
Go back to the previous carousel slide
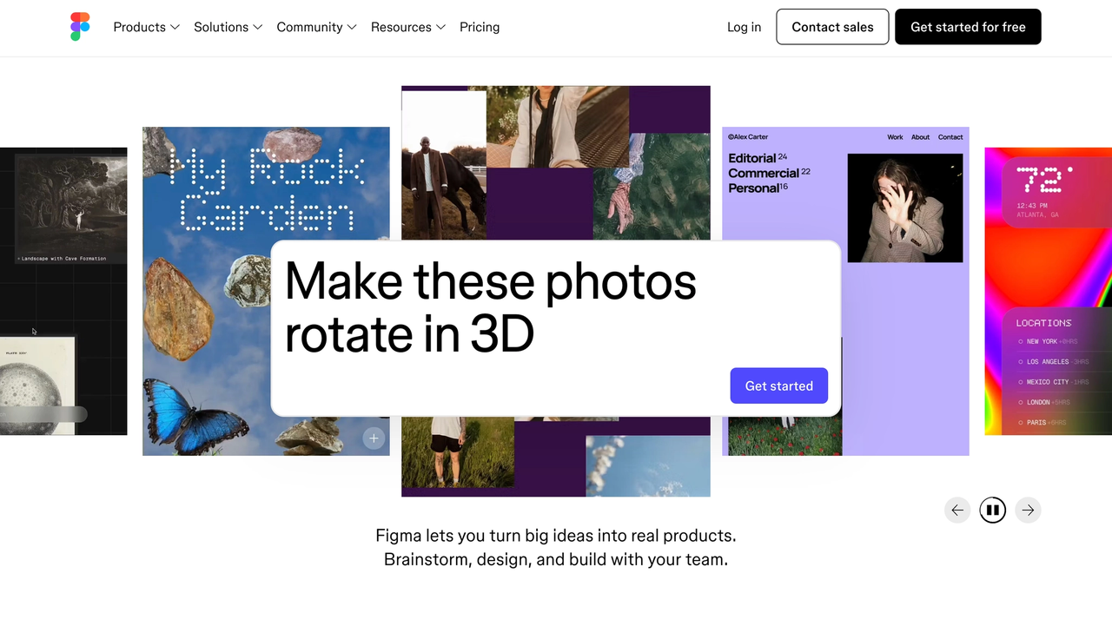(x=957, y=510)
